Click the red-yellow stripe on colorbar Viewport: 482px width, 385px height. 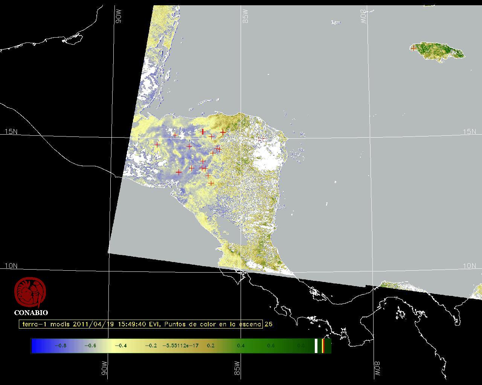pyautogui.click(x=323, y=346)
